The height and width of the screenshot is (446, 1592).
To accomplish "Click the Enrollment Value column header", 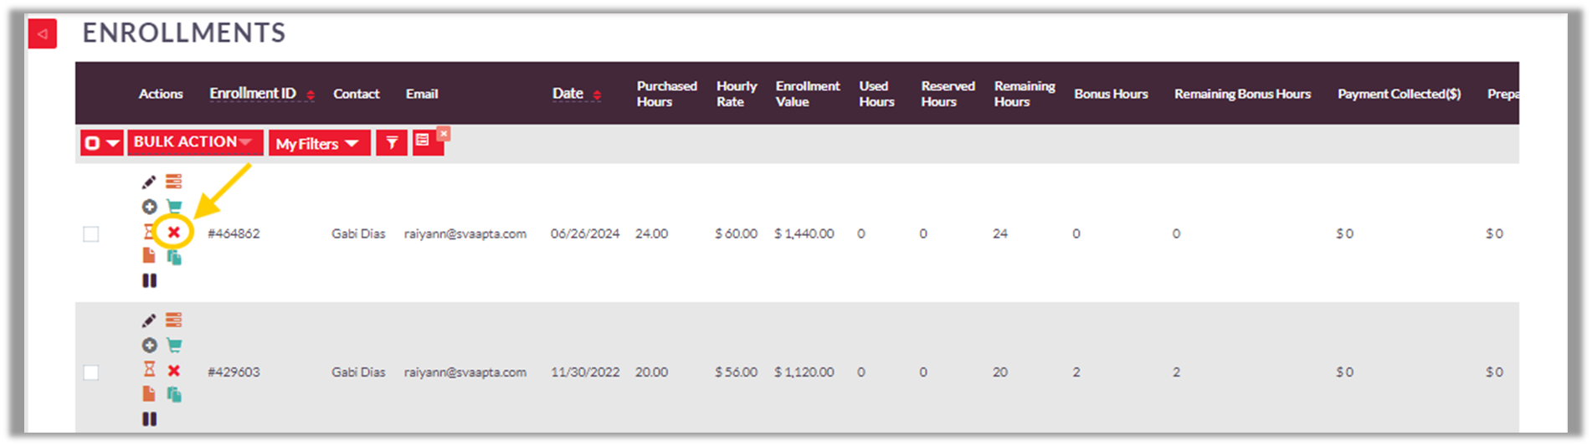I will click(x=808, y=94).
